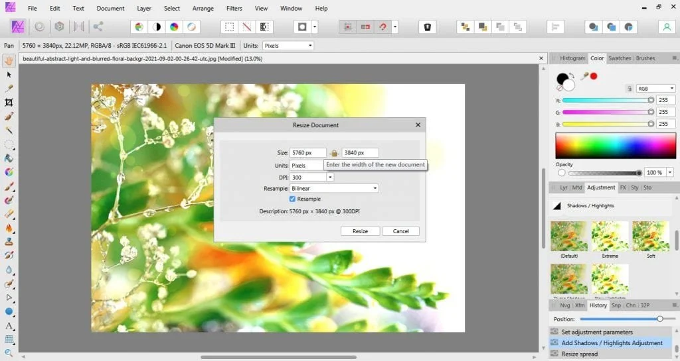Open the Document menu

pyautogui.click(x=110, y=8)
